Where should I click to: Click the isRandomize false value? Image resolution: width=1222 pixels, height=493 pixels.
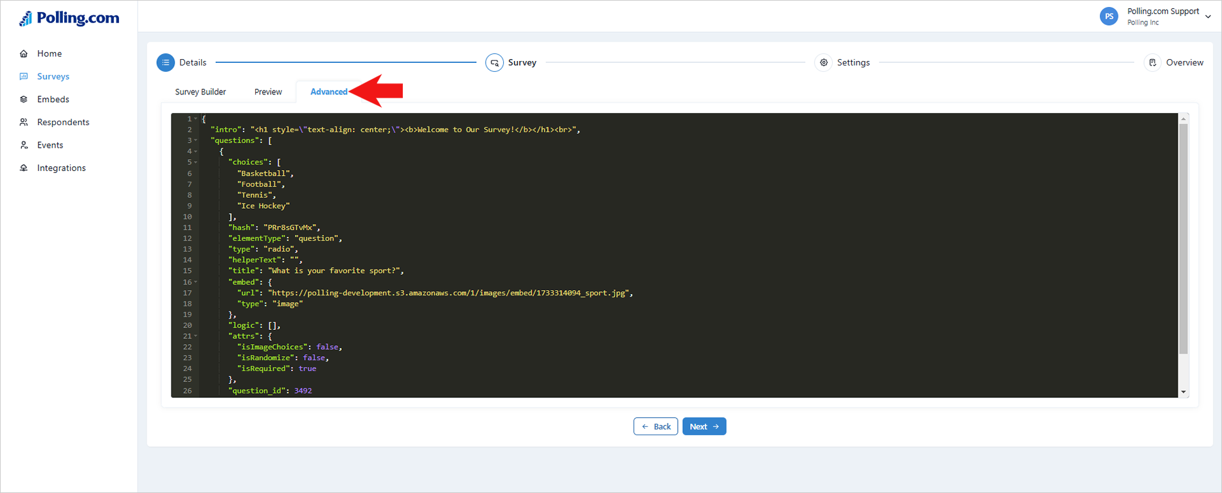(314, 358)
